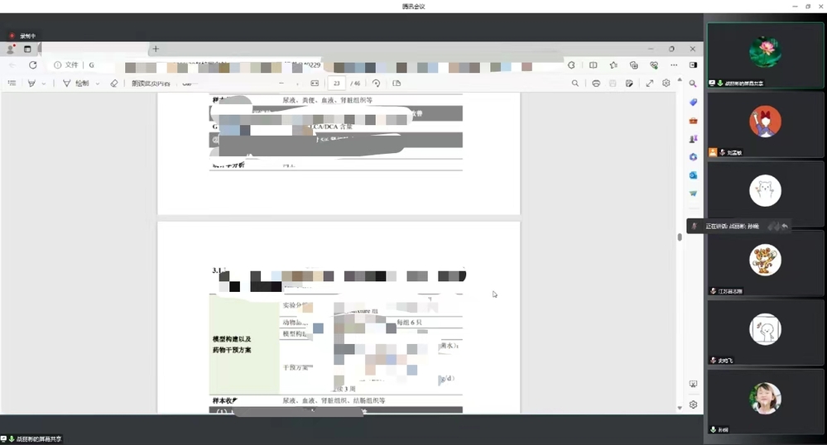This screenshot has height=445, width=827.
Task: Click the 朗读此页内容 read aloud button
Action: (151, 84)
